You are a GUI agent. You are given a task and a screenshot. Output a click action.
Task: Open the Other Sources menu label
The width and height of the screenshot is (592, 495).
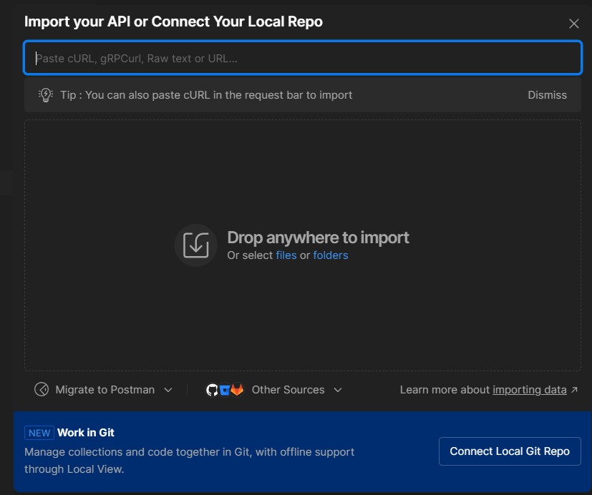tap(288, 390)
